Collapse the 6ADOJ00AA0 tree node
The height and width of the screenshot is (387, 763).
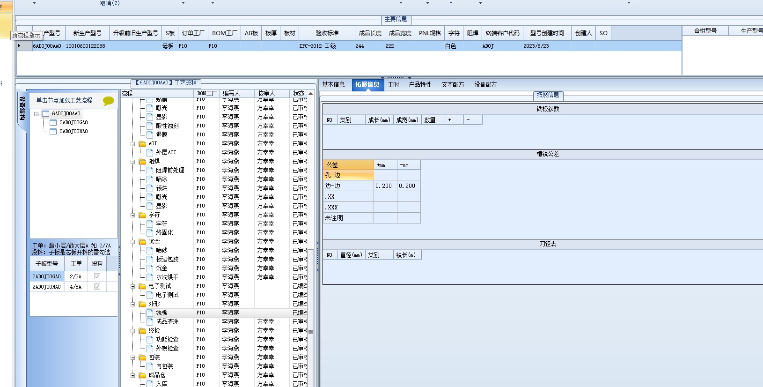pyautogui.click(x=37, y=114)
